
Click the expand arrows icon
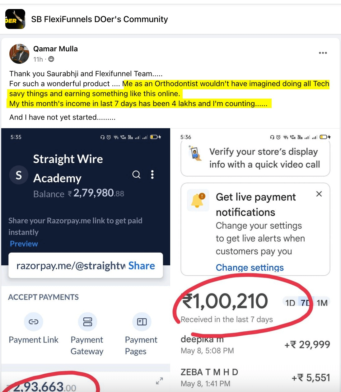pos(159,381)
